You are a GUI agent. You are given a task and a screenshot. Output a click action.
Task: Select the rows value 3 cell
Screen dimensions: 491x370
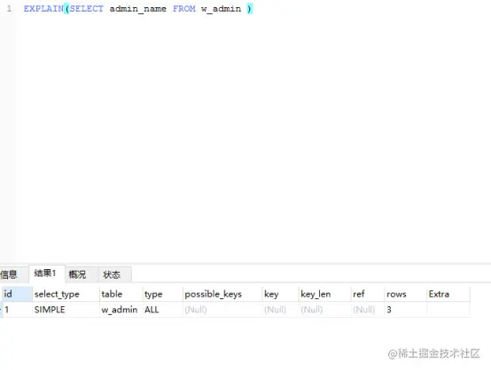pos(406,310)
